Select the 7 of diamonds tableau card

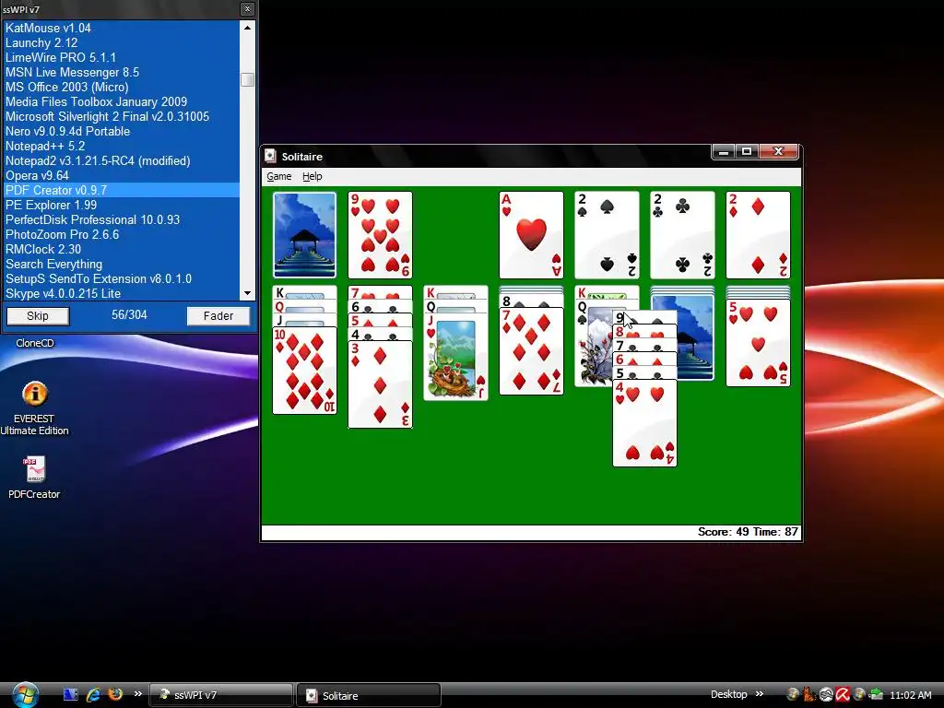pyautogui.click(x=531, y=351)
